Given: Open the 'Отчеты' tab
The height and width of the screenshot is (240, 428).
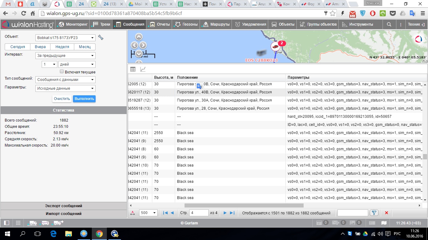Looking at the screenshot, I should pyautogui.click(x=160, y=24).
